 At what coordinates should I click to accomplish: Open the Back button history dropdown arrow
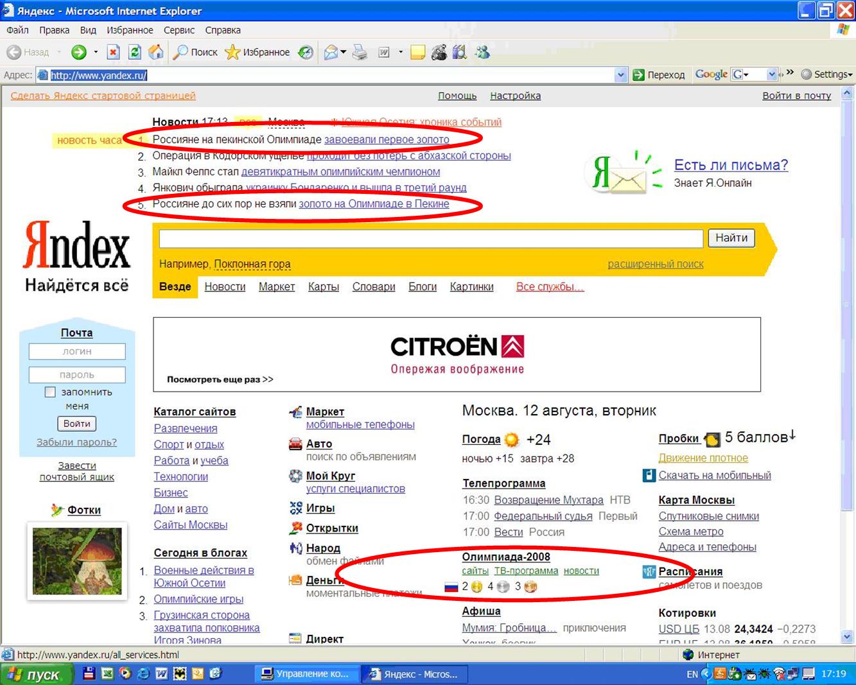tap(59, 53)
